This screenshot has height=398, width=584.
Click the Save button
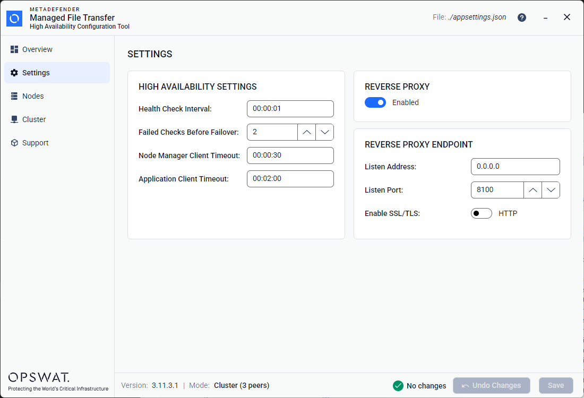click(x=556, y=385)
